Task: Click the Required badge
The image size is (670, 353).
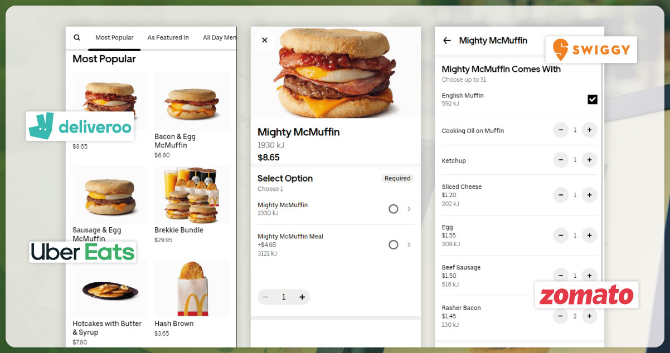Action: 397,179
